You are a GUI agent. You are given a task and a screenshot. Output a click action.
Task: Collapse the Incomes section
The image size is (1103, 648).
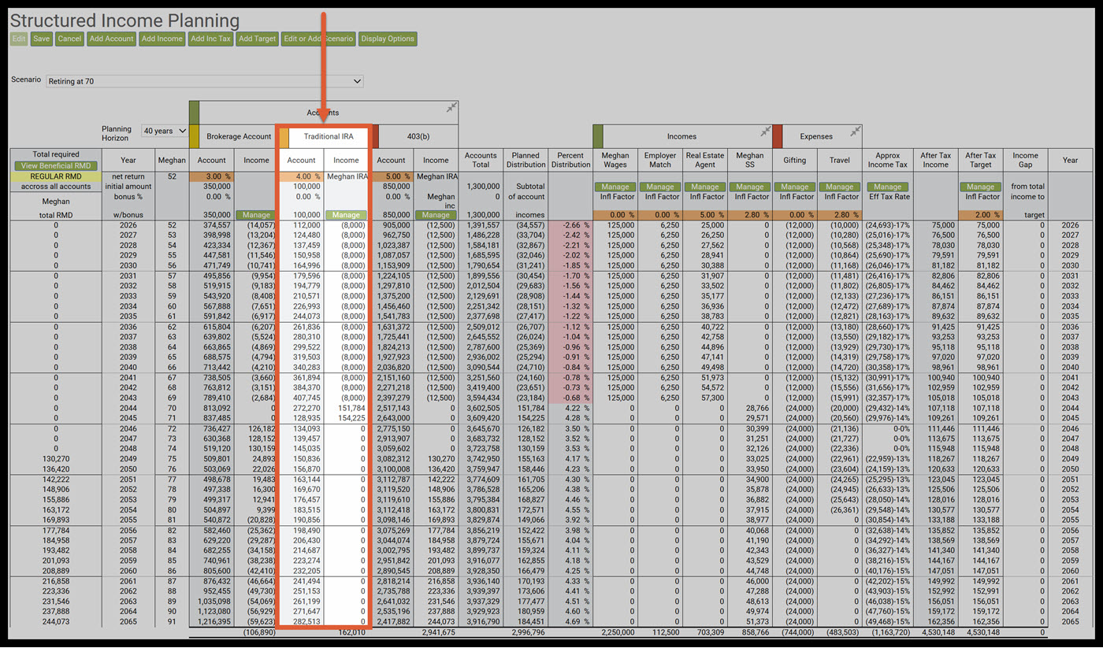tap(765, 131)
